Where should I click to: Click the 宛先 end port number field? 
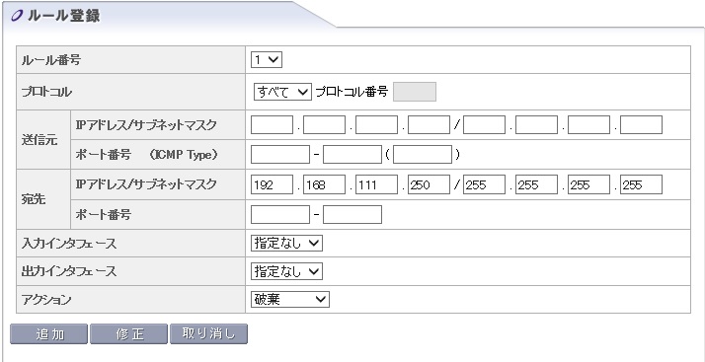352,215
